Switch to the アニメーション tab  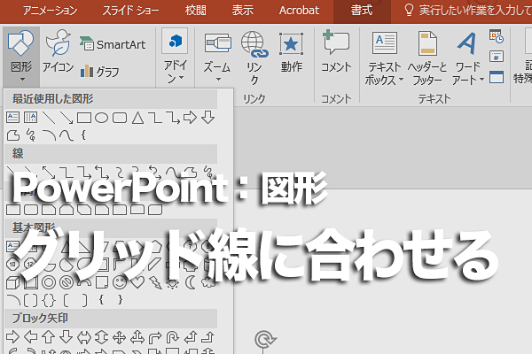(x=50, y=11)
